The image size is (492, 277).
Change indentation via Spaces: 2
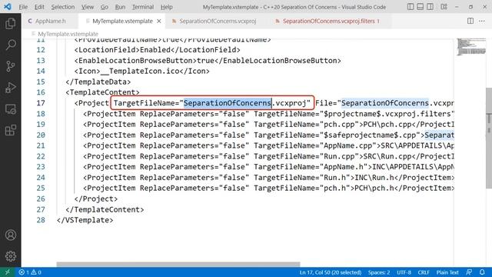379,272
